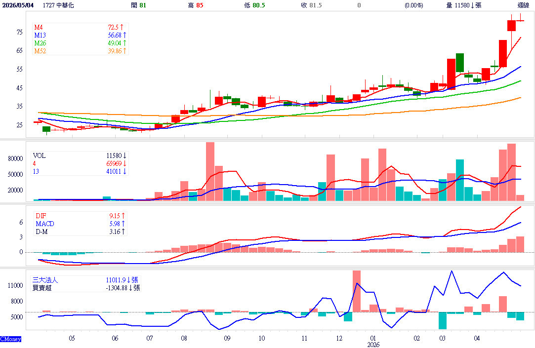Click the 三大法人 legend label
The width and height of the screenshot is (535, 348).
[x=45, y=280]
